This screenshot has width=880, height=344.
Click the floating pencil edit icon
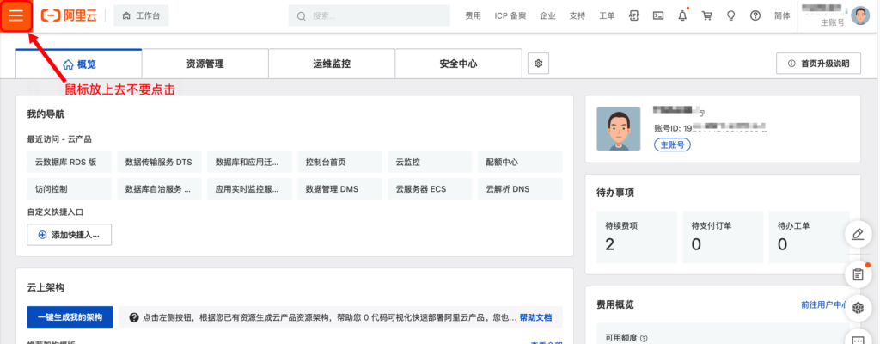(858, 234)
